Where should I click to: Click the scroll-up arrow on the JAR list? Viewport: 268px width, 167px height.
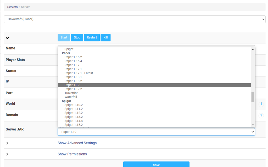click(x=252, y=49)
